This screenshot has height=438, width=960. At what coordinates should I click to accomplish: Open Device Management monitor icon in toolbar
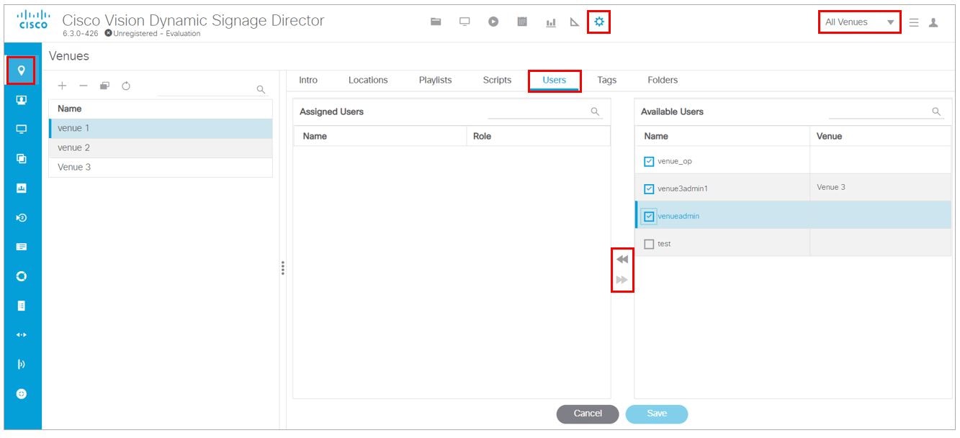[x=464, y=22]
